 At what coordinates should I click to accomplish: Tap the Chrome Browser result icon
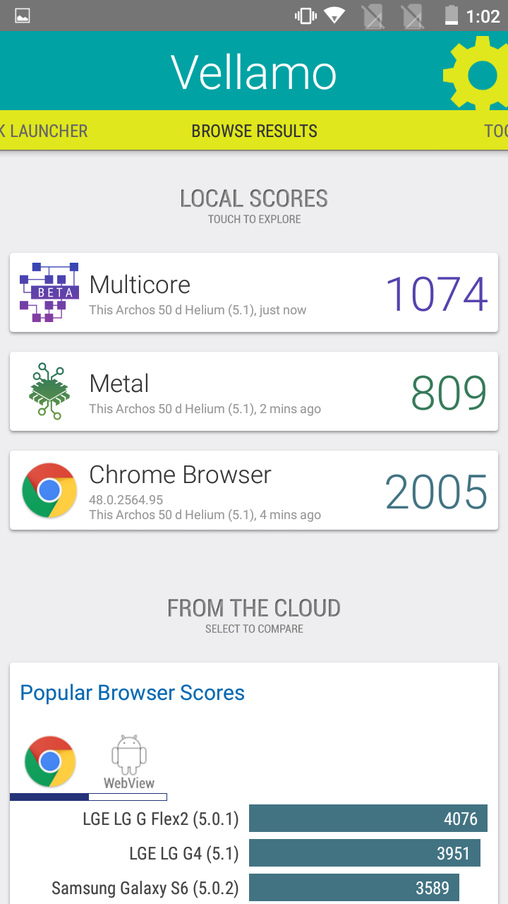[x=49, y=490]
